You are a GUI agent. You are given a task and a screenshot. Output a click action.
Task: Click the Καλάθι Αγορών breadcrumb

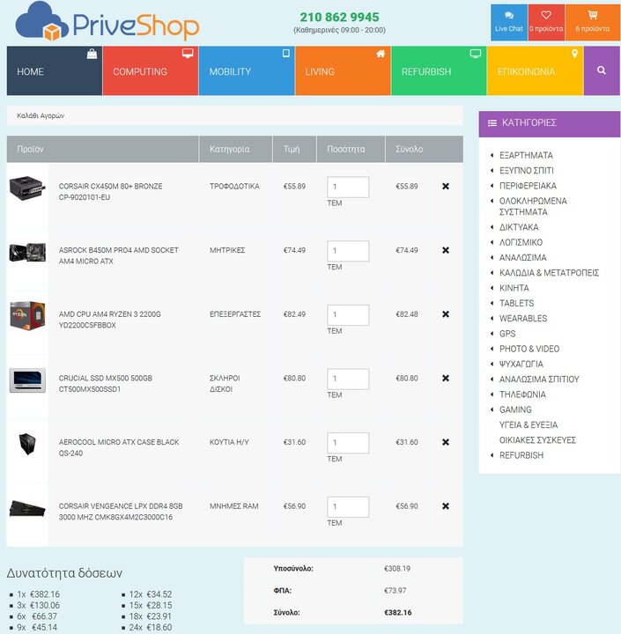41,115
